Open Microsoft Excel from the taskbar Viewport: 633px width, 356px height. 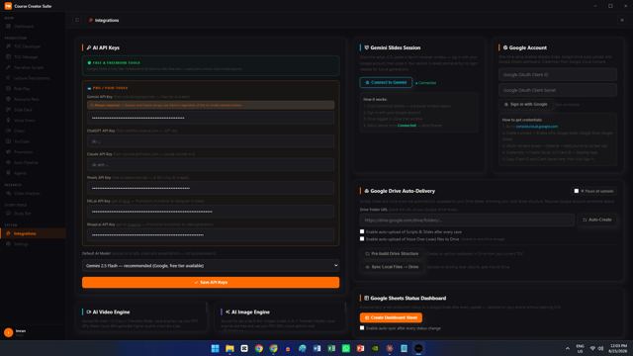331,348
